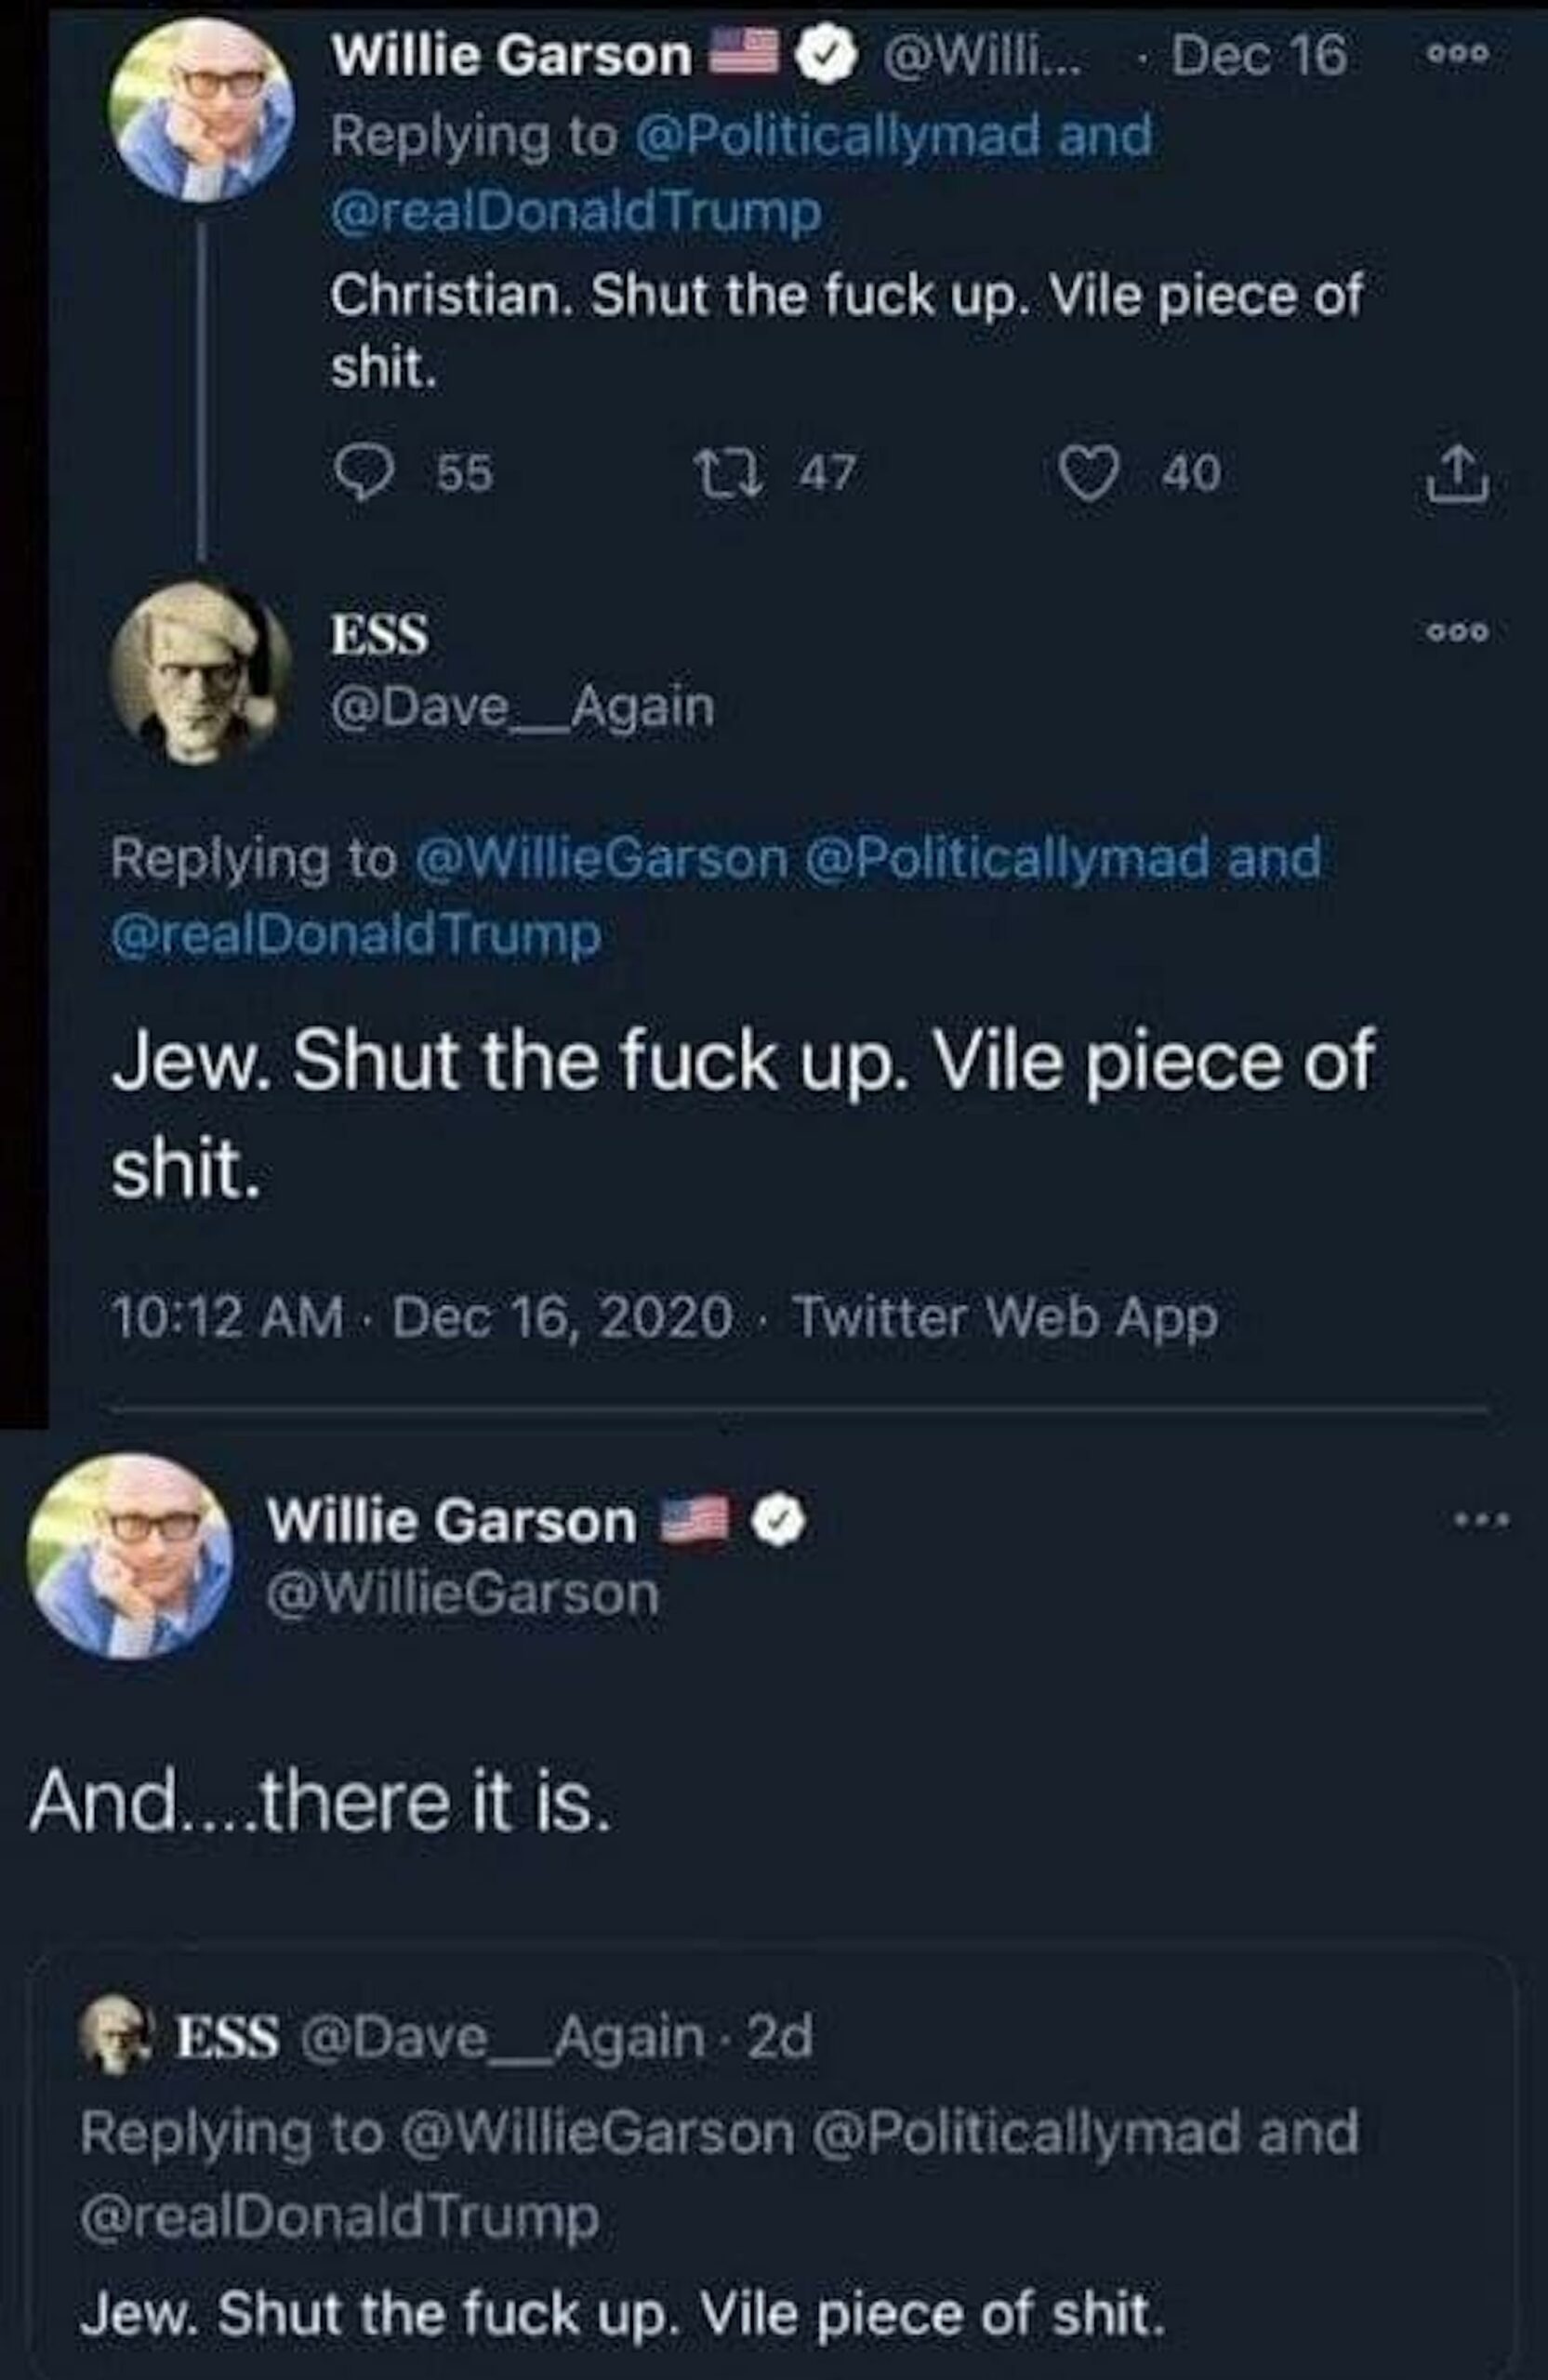Click @WillieGarson mention in ESS reply header
The width and height of the screenshot is (1548, 2380).
pos(600,860)
